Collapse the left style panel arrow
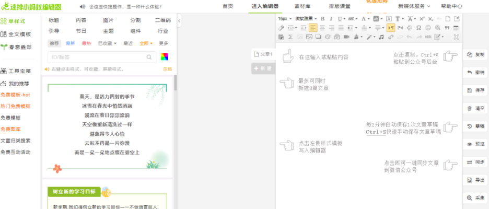 tap(179, 20)
